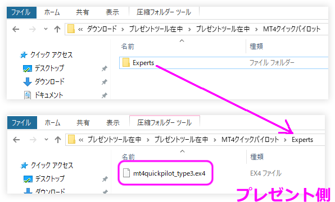Click back arrow in lower Explorer window
This screenshot has width=335, height=202.
(16, 140)
